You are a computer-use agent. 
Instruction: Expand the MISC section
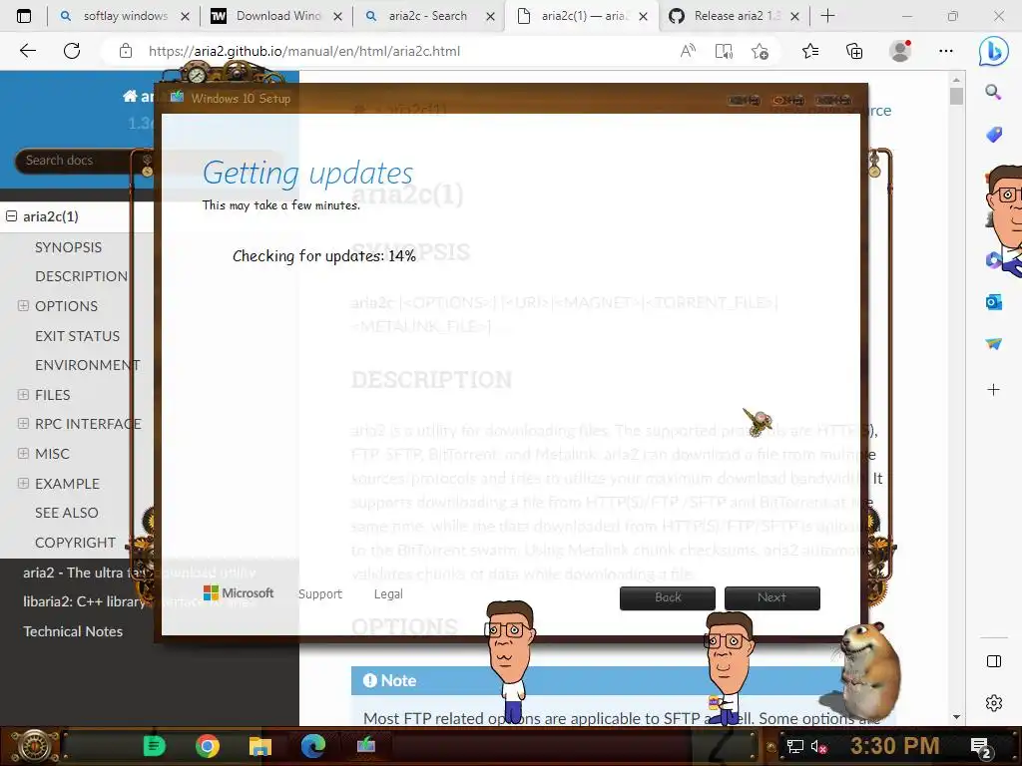24,454
